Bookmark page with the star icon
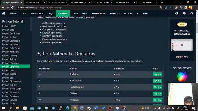The height and width of the screenshot is (111, 198). tap(170, 7)
